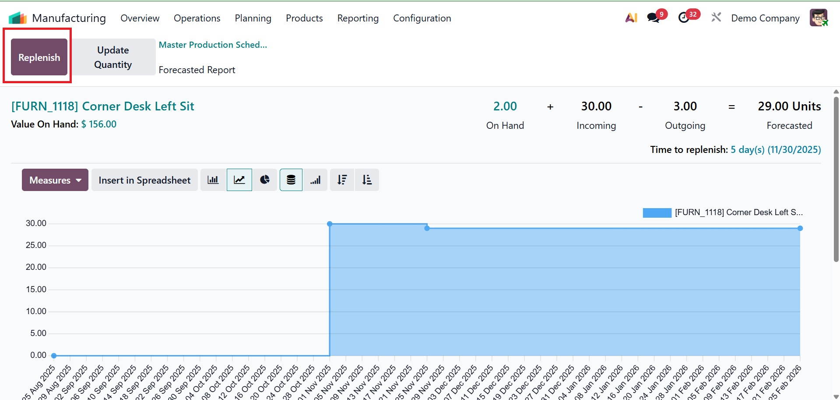Sort chart in ascending order

click(367, 180)
